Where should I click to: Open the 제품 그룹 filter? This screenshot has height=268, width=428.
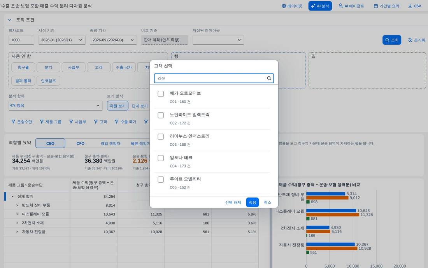[x=51, y=122]
